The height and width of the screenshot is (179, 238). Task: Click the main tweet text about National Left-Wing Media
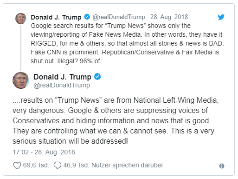pyautogui.click(x=116, y=120)
